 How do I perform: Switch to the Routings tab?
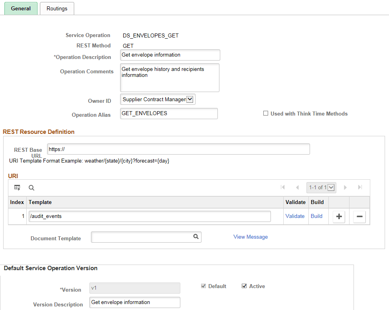pos(57,8)
